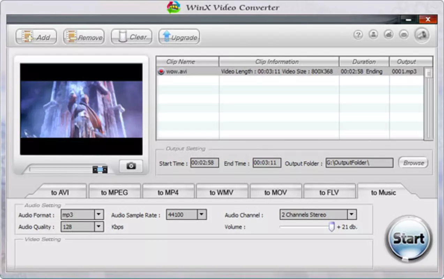Click the Upgrade button
This screenshot has height=279, width=444.
[179, 37]
